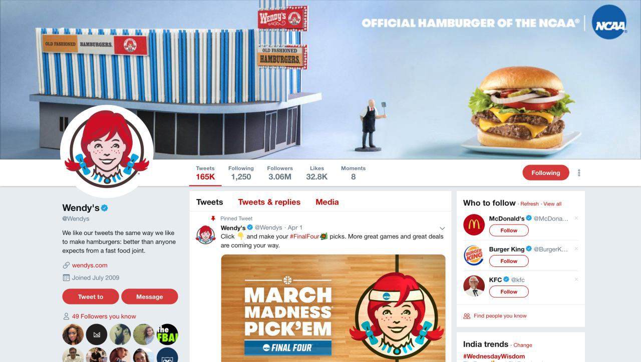
Task: View the Followers 3.06M count
Action: coord(280,172)
